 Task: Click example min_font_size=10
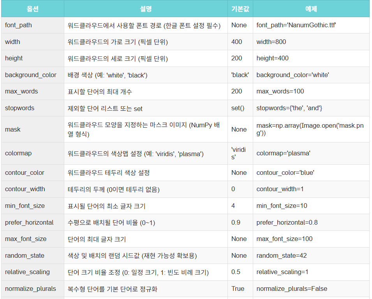(x=282, y=206)
